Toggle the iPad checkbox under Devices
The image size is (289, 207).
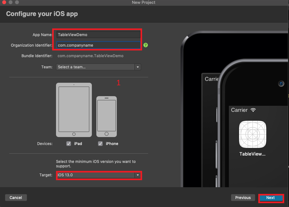[68, 143]
